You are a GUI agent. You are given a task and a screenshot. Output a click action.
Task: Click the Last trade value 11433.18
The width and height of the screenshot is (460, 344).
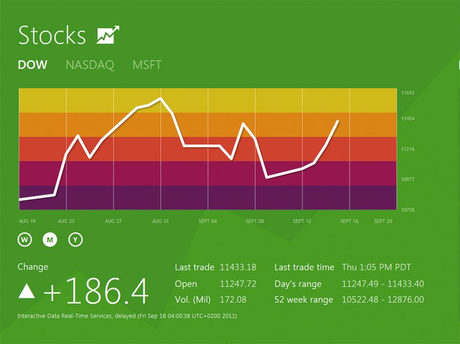238,267
